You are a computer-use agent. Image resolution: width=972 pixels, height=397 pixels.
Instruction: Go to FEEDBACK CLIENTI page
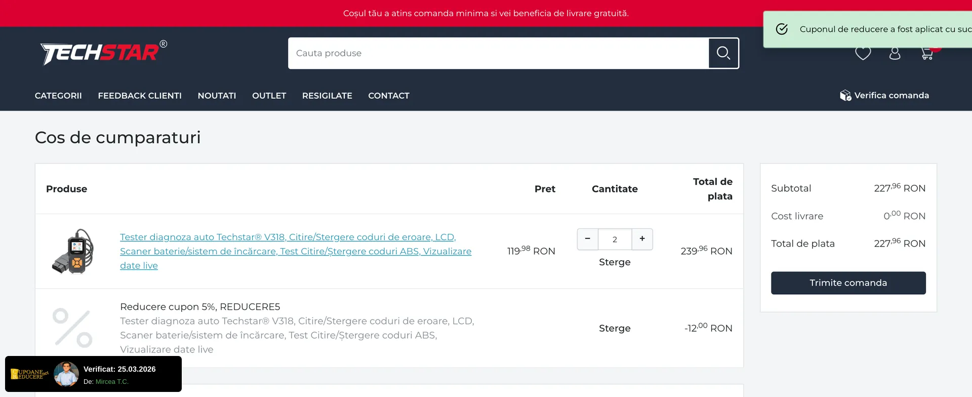[x=140, y=96]
